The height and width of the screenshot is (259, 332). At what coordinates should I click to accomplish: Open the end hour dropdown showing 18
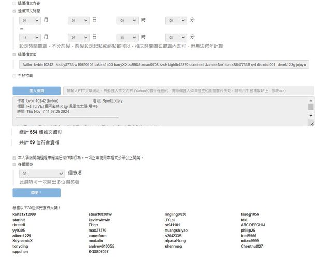coord(127,37)
